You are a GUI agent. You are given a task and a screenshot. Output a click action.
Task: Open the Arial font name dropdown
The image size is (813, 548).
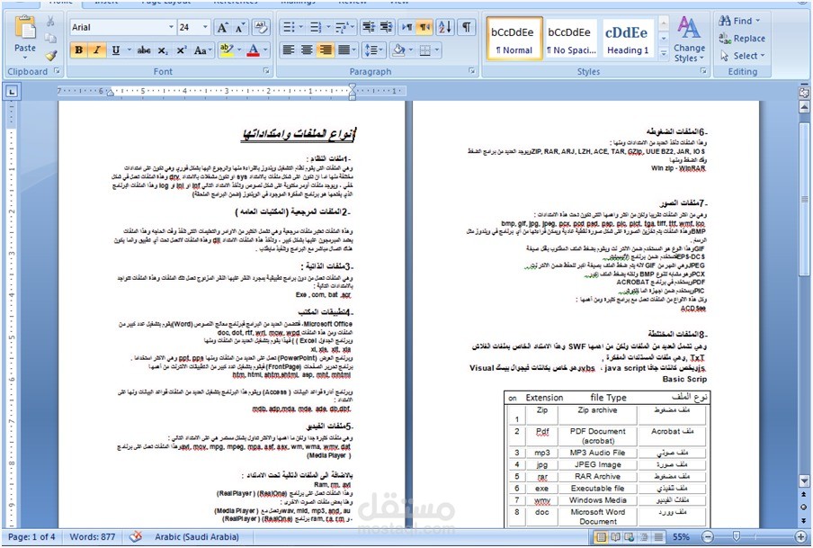coord(171,27)
